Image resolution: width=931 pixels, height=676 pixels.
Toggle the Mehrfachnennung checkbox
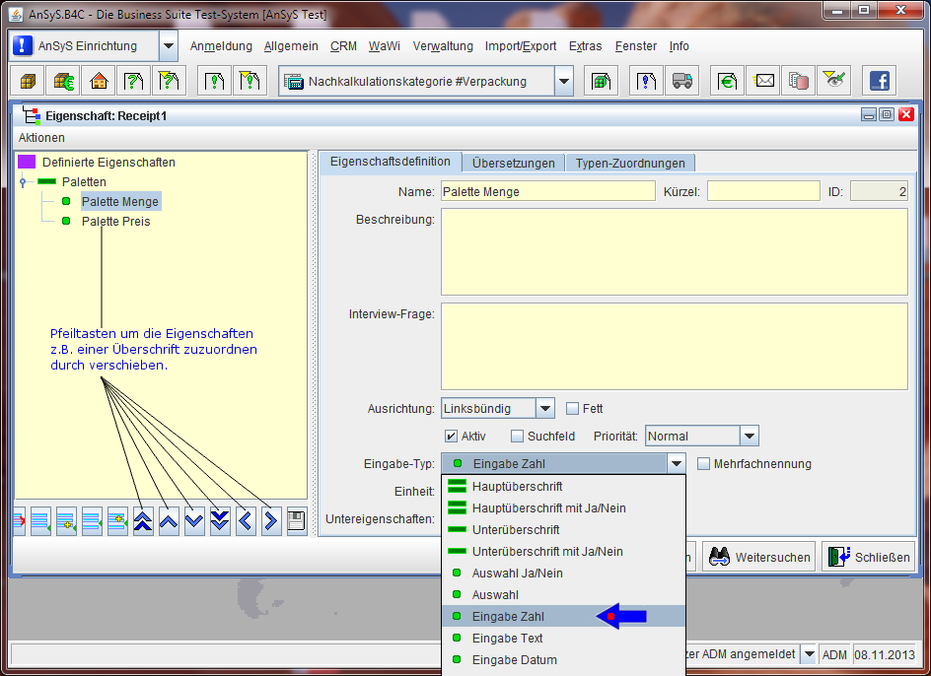click(704, 463)
